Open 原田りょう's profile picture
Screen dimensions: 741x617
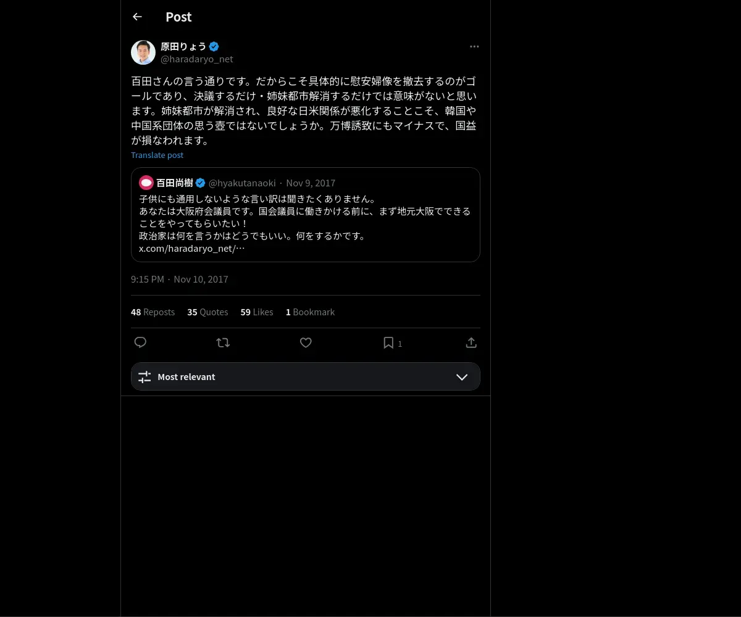pyautogui.click(x=143, y=52)
